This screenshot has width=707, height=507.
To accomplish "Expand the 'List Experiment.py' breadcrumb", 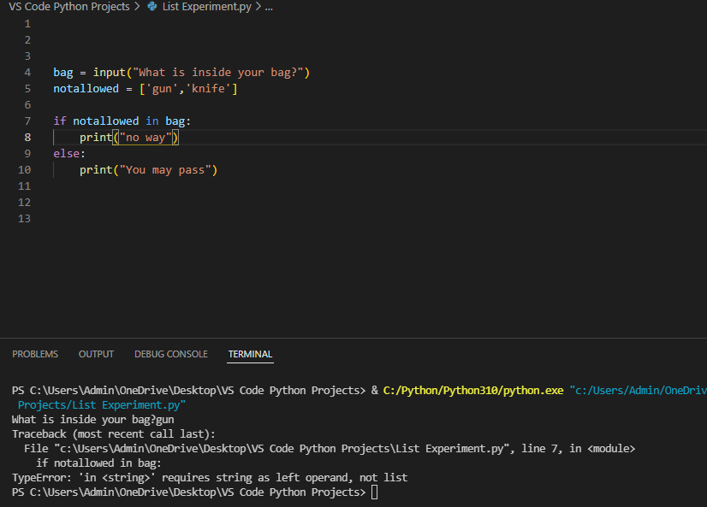I will click(206, 7).
